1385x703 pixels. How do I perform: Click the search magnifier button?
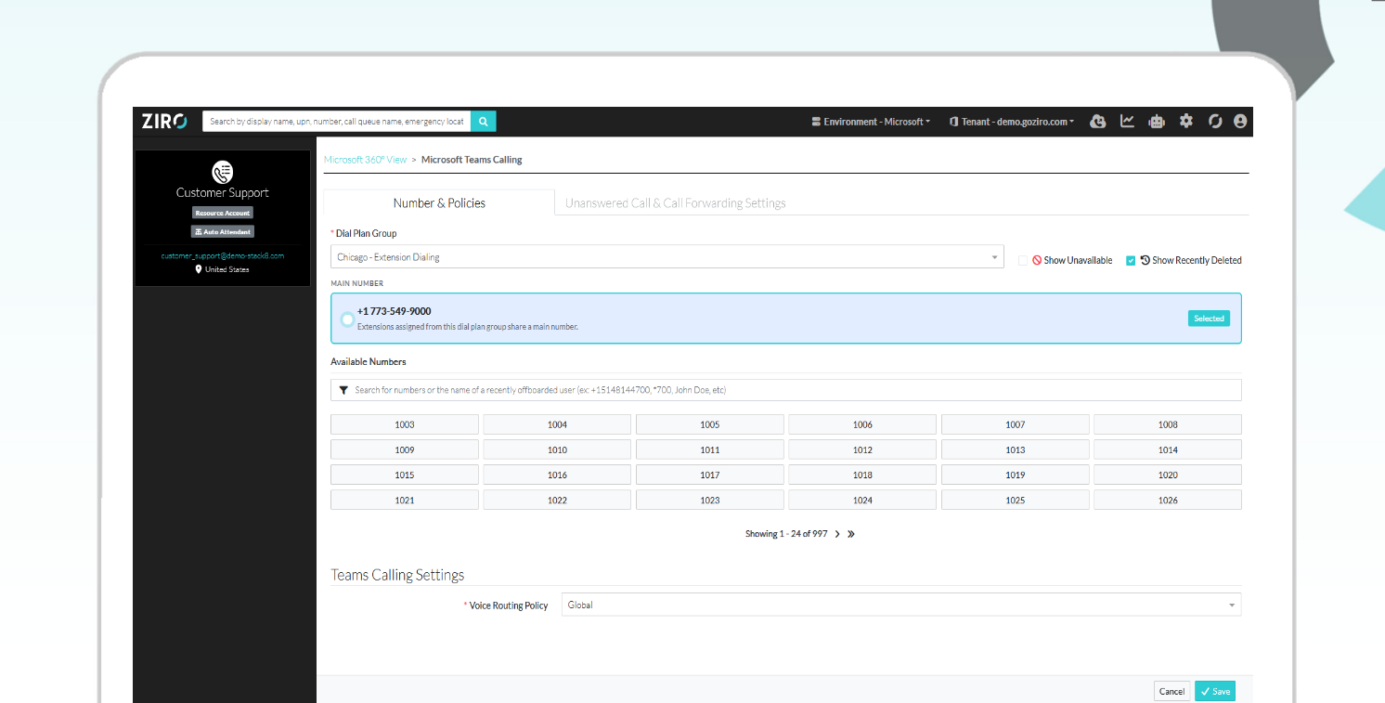coord(484,121)
